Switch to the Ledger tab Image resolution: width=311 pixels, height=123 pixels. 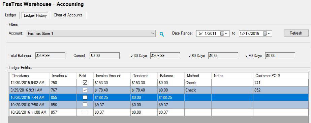10,15
